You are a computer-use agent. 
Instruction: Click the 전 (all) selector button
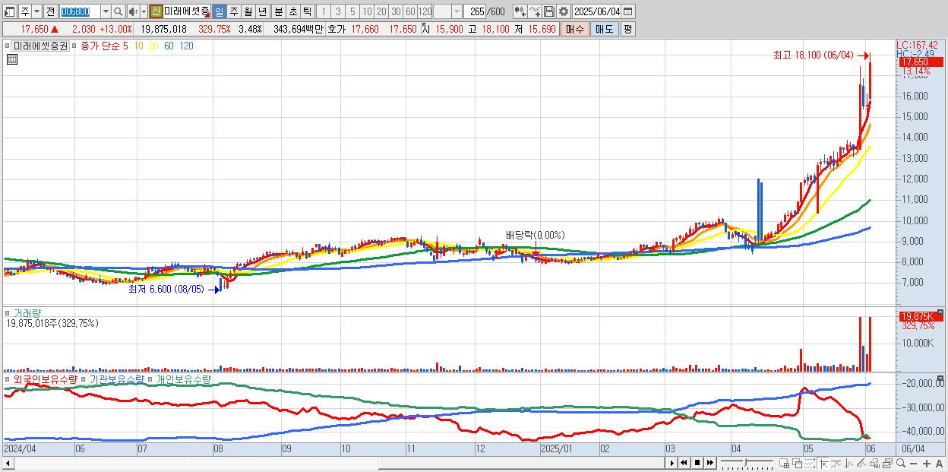50,11
